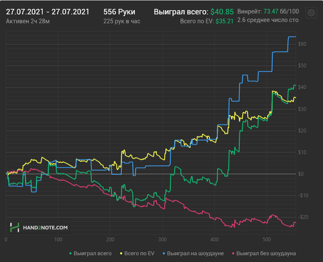The image size is (323, 262).
Task: Toggle the 'Выиграл без шоудауна' pink legend series
Action: point(264,253)
